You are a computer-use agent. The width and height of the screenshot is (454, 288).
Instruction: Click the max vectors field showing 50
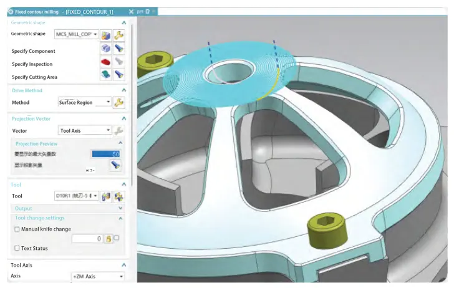[105, 154]
